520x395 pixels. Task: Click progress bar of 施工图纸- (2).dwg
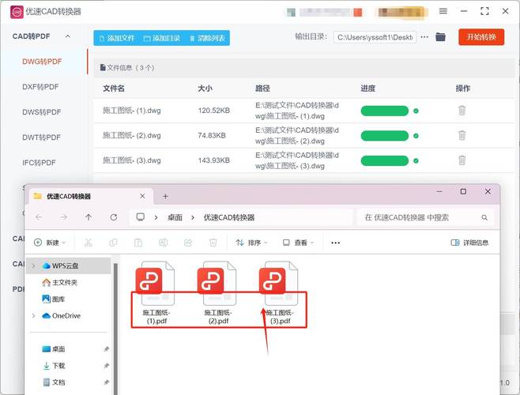point(385,136)
